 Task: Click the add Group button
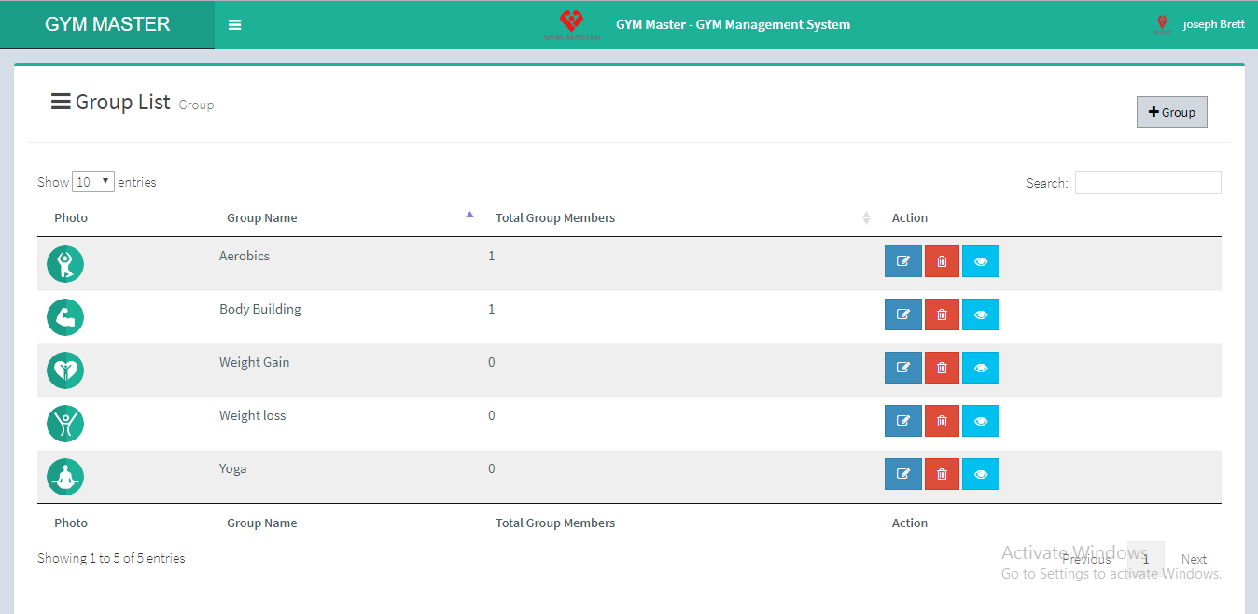pyautogui.click(x=1171, y=112)
